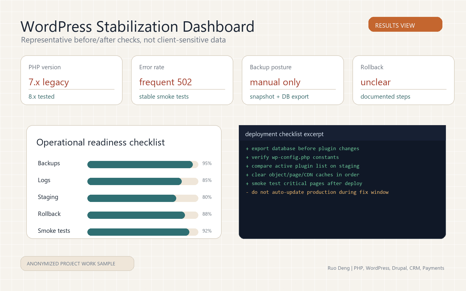
Task: Click the 'Staging' row label
Action: (48, 197)
